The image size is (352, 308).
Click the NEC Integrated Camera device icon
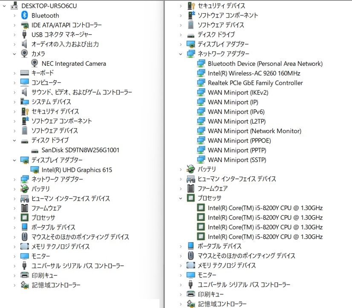pos(35,64)
